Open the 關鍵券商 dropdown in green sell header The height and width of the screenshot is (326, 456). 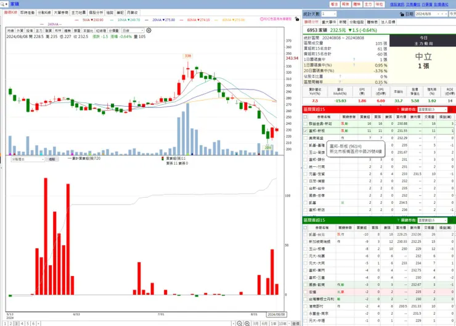432,220
